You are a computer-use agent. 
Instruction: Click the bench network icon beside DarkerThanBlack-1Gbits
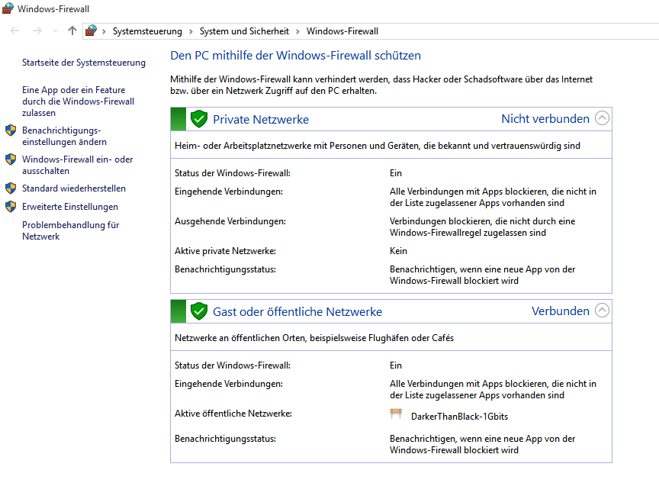[x=396, y=414]
